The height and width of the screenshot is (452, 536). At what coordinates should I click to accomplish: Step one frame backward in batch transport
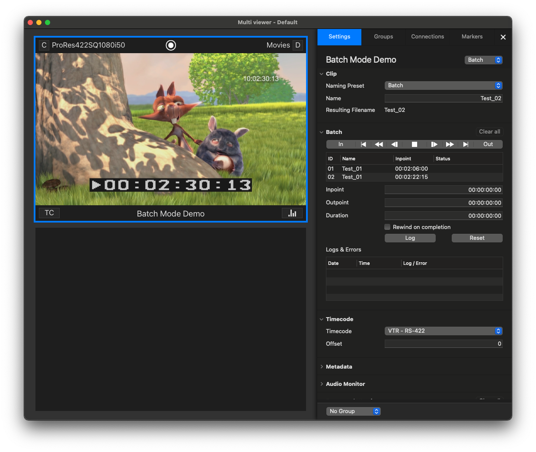[x=394, y=144]
